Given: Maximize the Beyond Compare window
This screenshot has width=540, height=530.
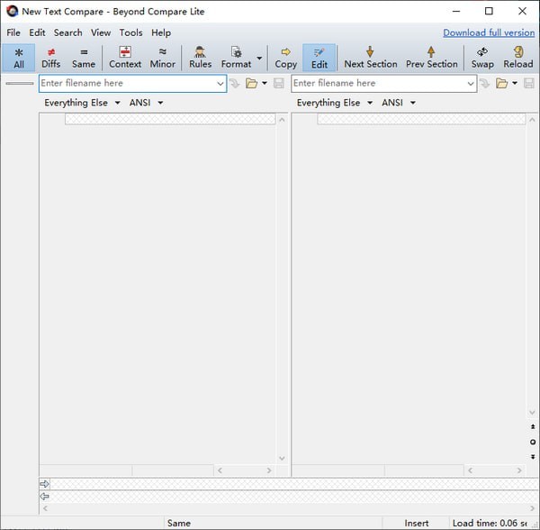Looking at the screenshot, I should 489,12.
